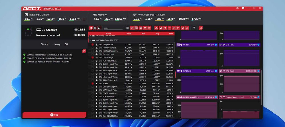Toggle the current sensor filter icon

click(x=169, y=28)
